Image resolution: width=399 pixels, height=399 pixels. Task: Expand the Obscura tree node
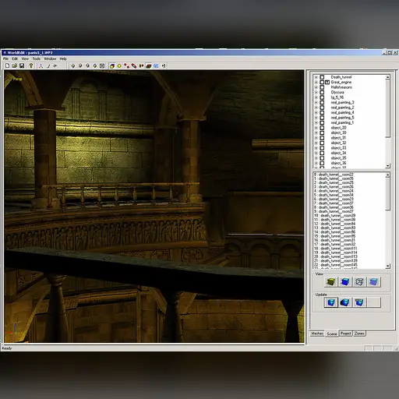point(316,92)
